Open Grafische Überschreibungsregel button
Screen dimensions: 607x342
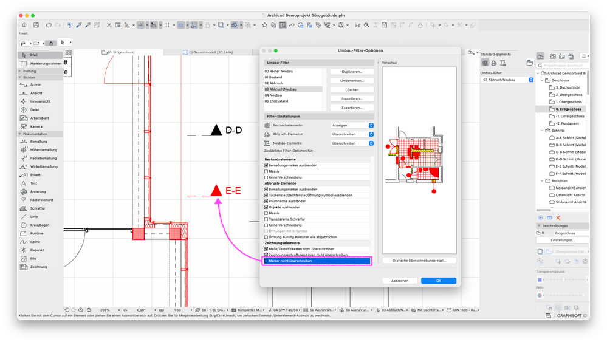coord(419,261)
